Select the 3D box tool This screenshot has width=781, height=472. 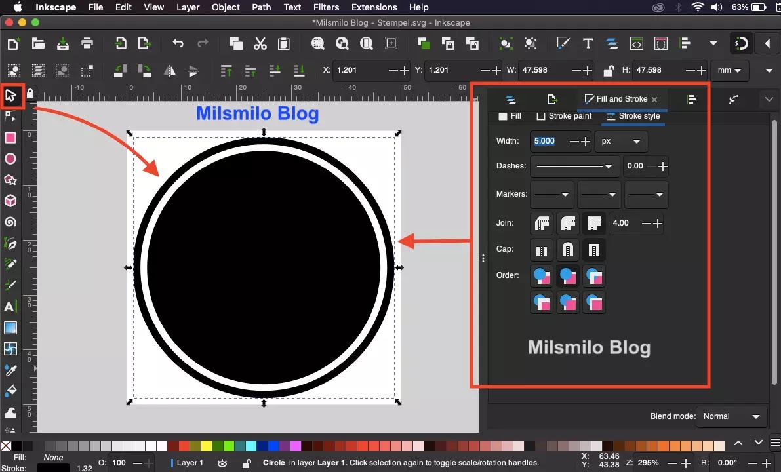pyautogui.click(x=10, y=201)
